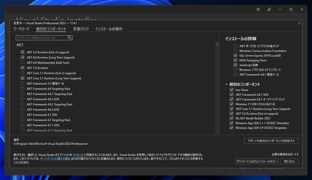Uncheck SQL Server Express 2019 LocalDB
312x180 pixels.
pyautogui.click(x=235, y=55)
